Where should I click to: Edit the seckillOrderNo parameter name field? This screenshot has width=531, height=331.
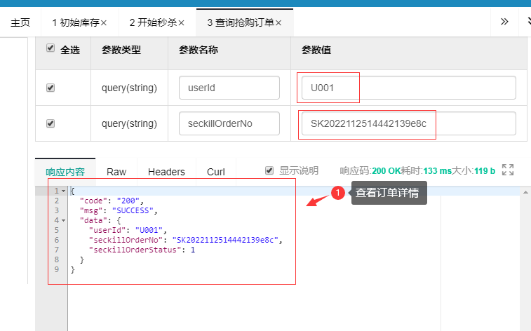click(229, 123)
